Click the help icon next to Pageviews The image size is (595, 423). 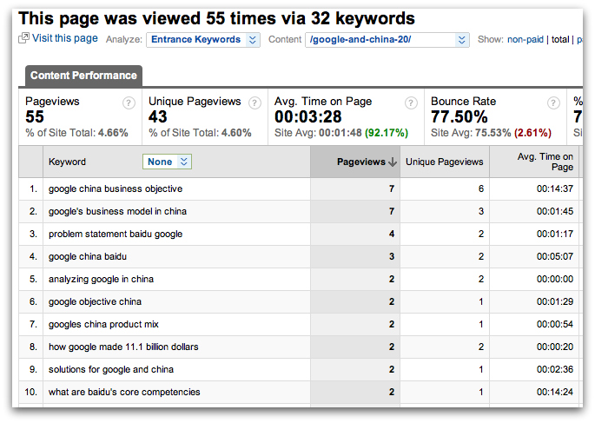point(129,102)
